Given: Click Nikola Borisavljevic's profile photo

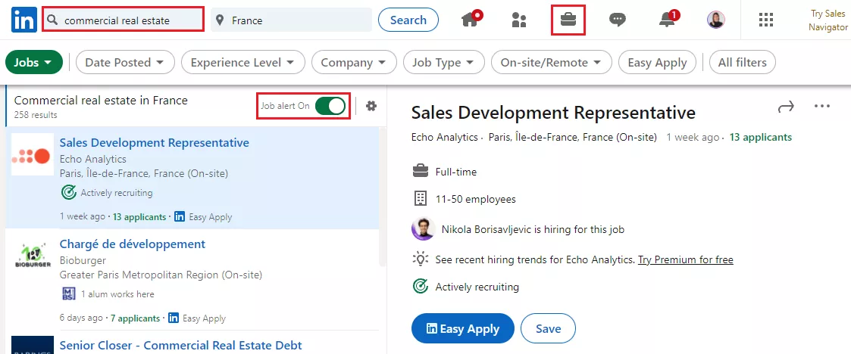Looking at the screenshot, I should tap(423, 228).
